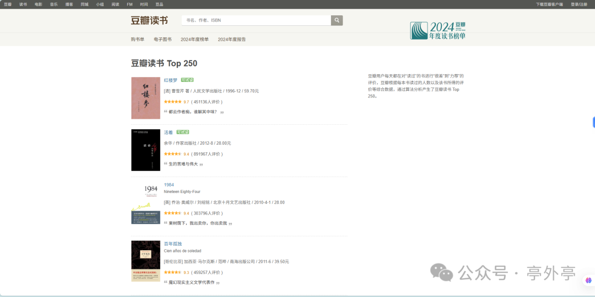Open the 1984 book title link
Viewport: 595px width, 297px height.
(x=169, y=185)
